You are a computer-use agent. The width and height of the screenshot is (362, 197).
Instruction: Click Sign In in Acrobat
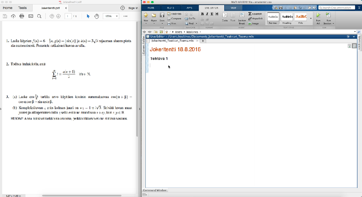[x=133, y=8]
